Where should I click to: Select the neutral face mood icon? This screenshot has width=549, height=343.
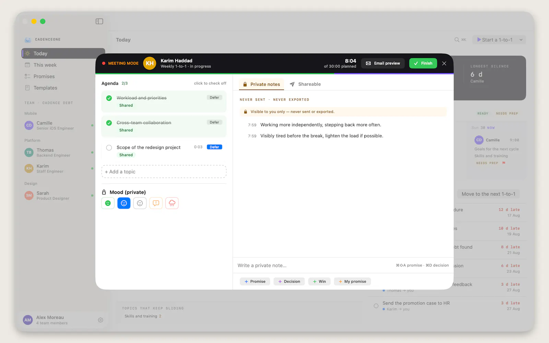[x=140, y=203]
